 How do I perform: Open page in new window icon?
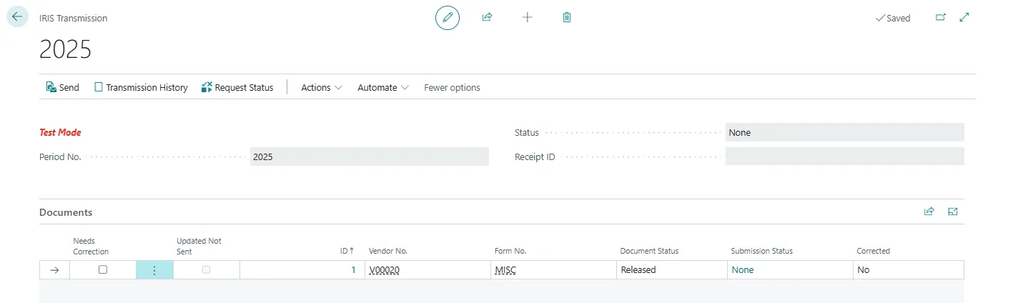coord(940,17)
